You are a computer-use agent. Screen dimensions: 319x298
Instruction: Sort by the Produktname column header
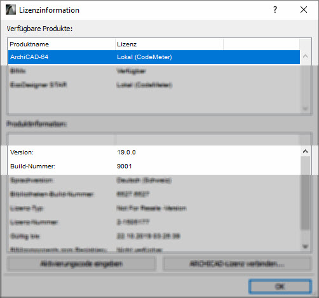[62, 44]
